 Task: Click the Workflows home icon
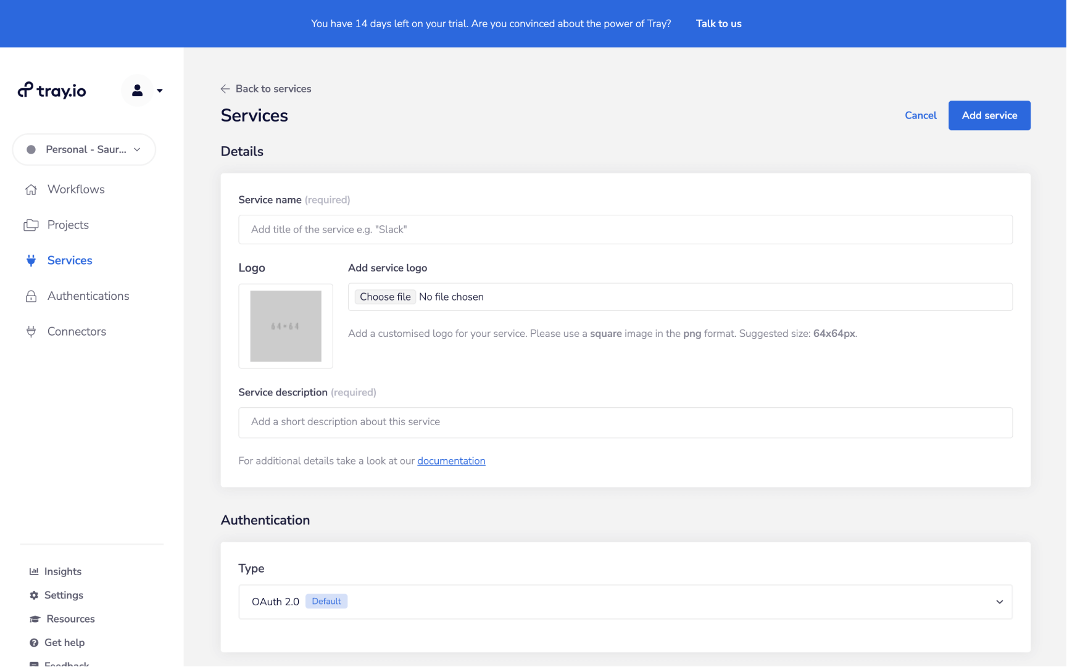pyautogui.click(x=31, y=189)
